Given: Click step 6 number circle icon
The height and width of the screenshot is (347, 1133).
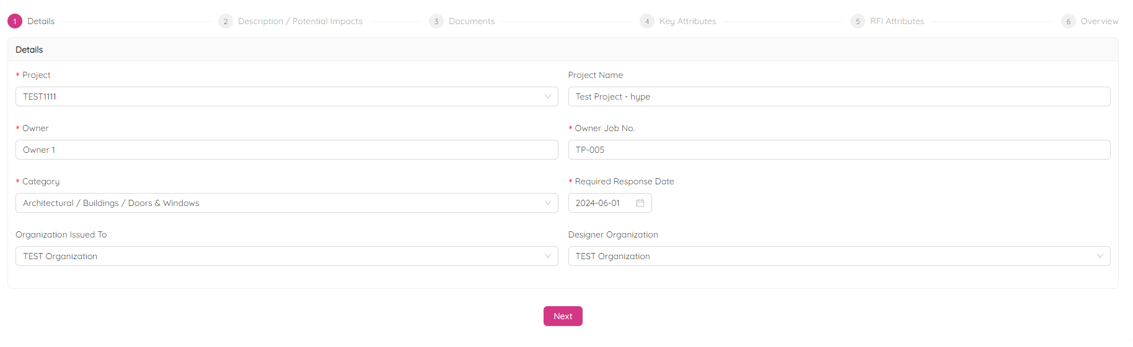Looking at the screenshot, I should tap(1069, 21).
